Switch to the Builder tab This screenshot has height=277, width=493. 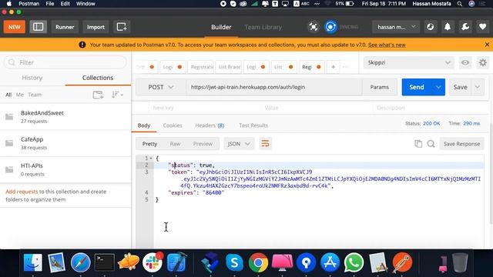221,27
